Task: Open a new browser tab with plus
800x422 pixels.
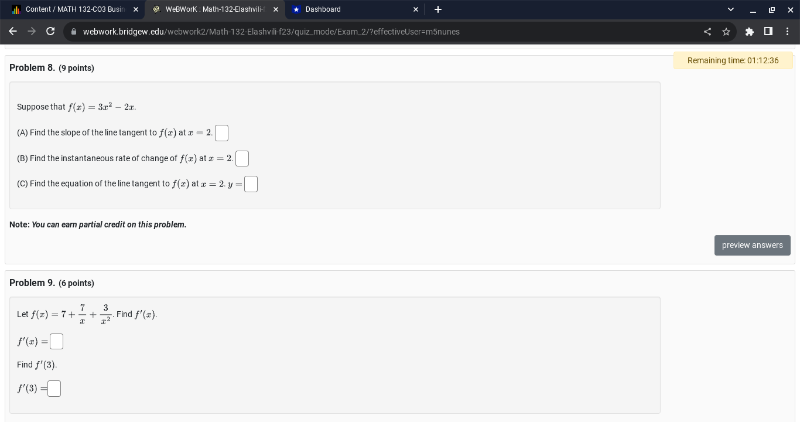Action: coord(438,9)
